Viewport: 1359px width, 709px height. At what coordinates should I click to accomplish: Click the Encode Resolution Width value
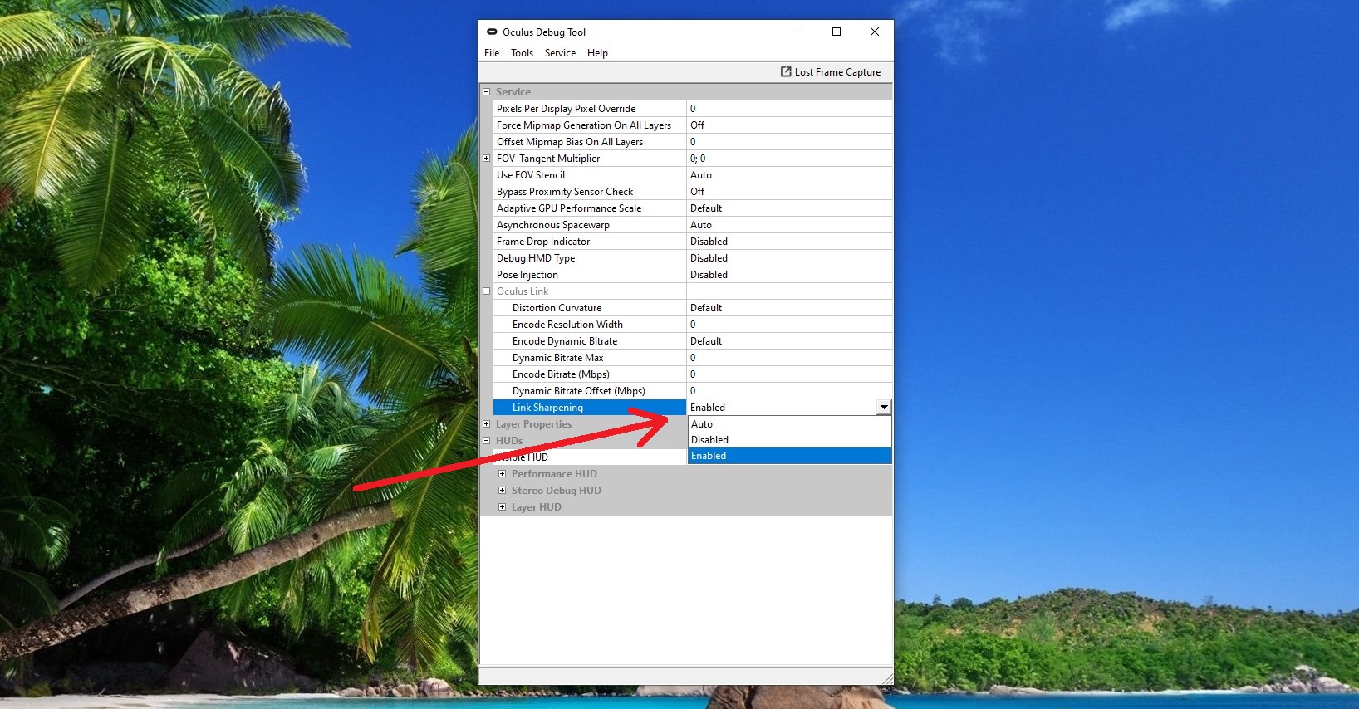pyautogui.click(x=789, y=325)
